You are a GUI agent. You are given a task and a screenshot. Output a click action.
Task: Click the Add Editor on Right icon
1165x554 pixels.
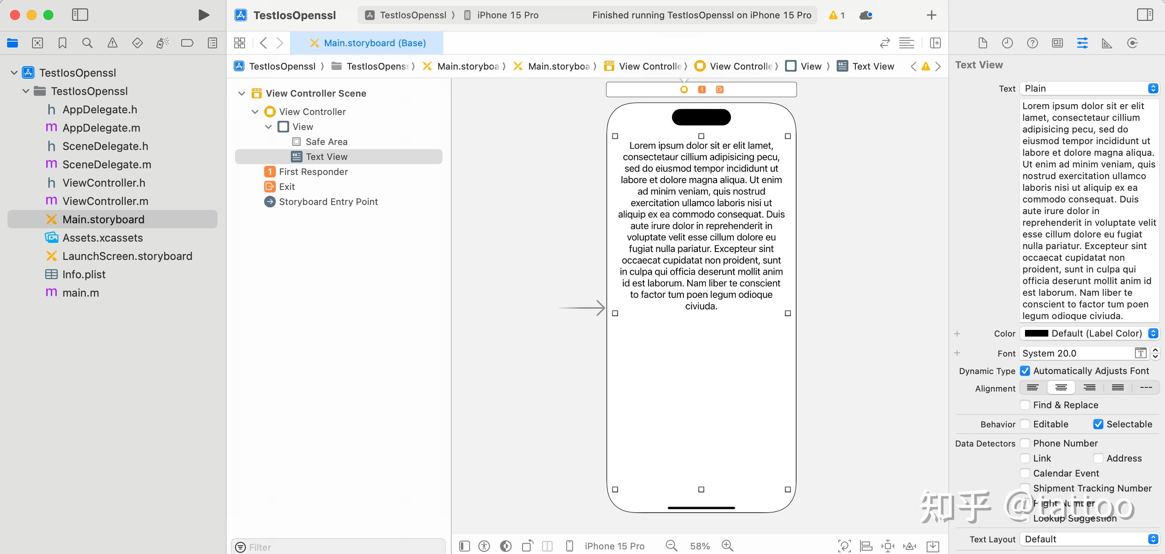click(x=935, y=43)
